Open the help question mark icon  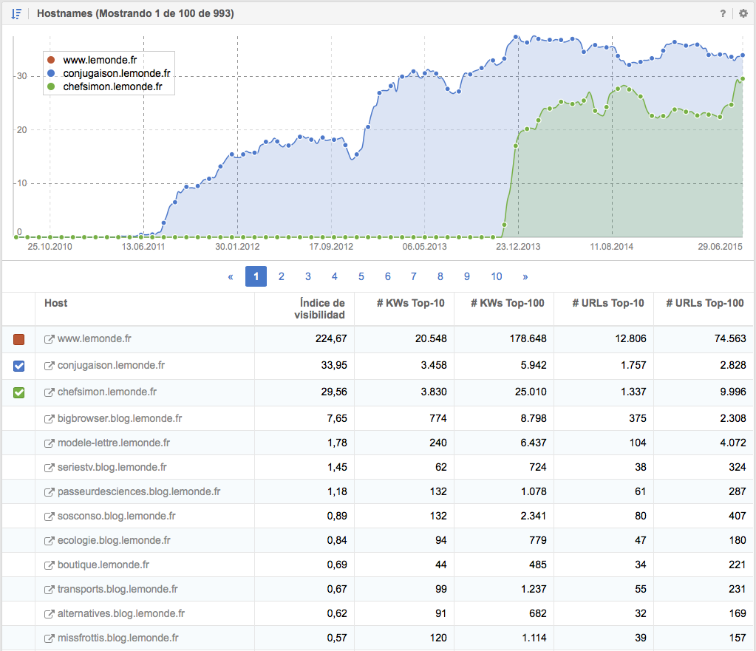click(x=723, y=14)
